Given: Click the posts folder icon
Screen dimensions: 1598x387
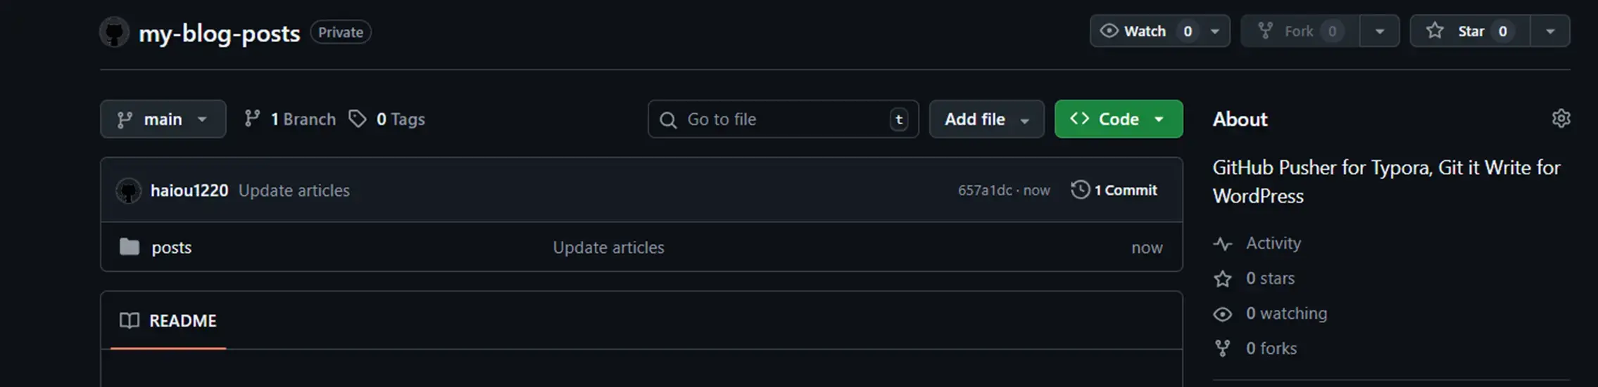Looking at the screenshot, I should pos(130,247).
